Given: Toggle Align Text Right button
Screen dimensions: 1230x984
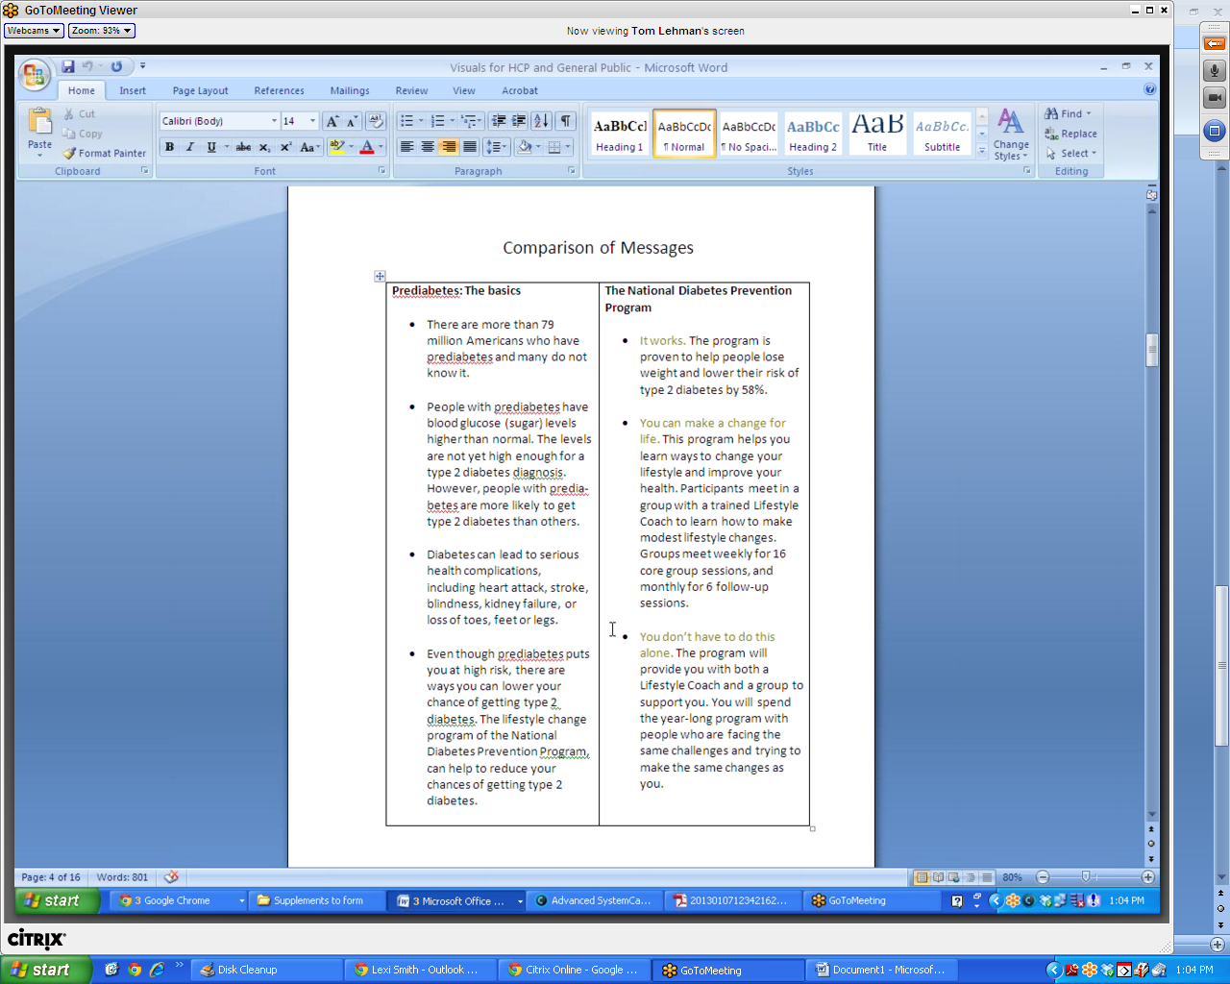Looking at the screenshot, I should 449,147.
